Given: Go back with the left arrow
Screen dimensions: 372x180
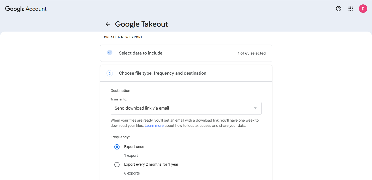Looking at the screenshot, I should coord(108,24).
